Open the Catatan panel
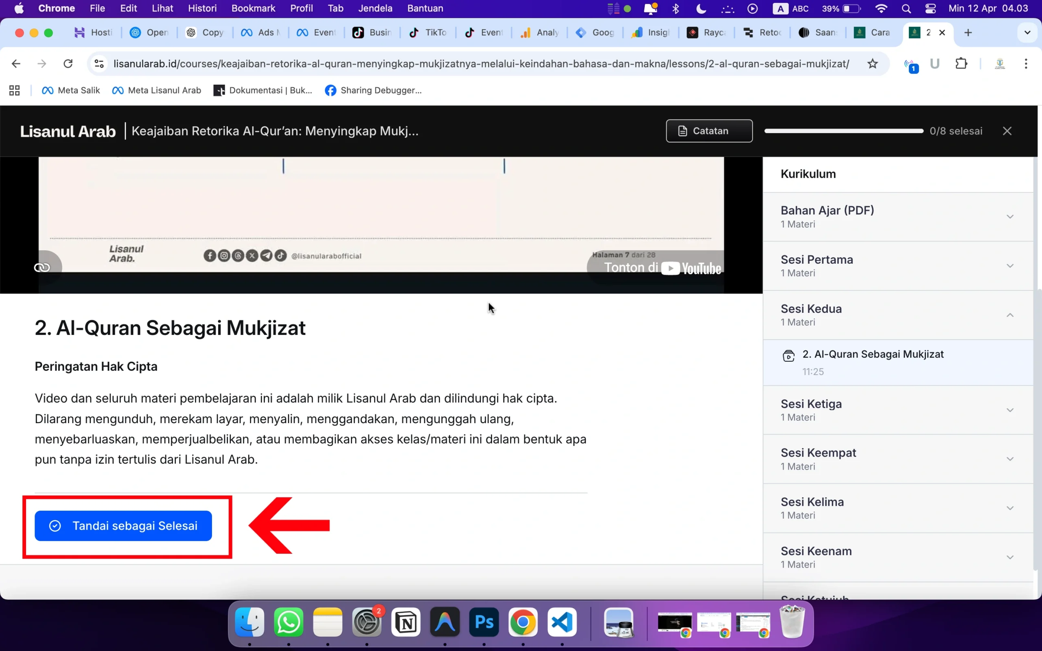The height and width of the screenshot is (651, 1042). point(709,131)
